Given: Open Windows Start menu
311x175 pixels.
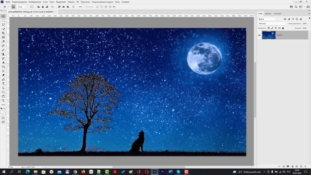Looking at the screenshot, I should pyautogui.click(x=3, y=172).
